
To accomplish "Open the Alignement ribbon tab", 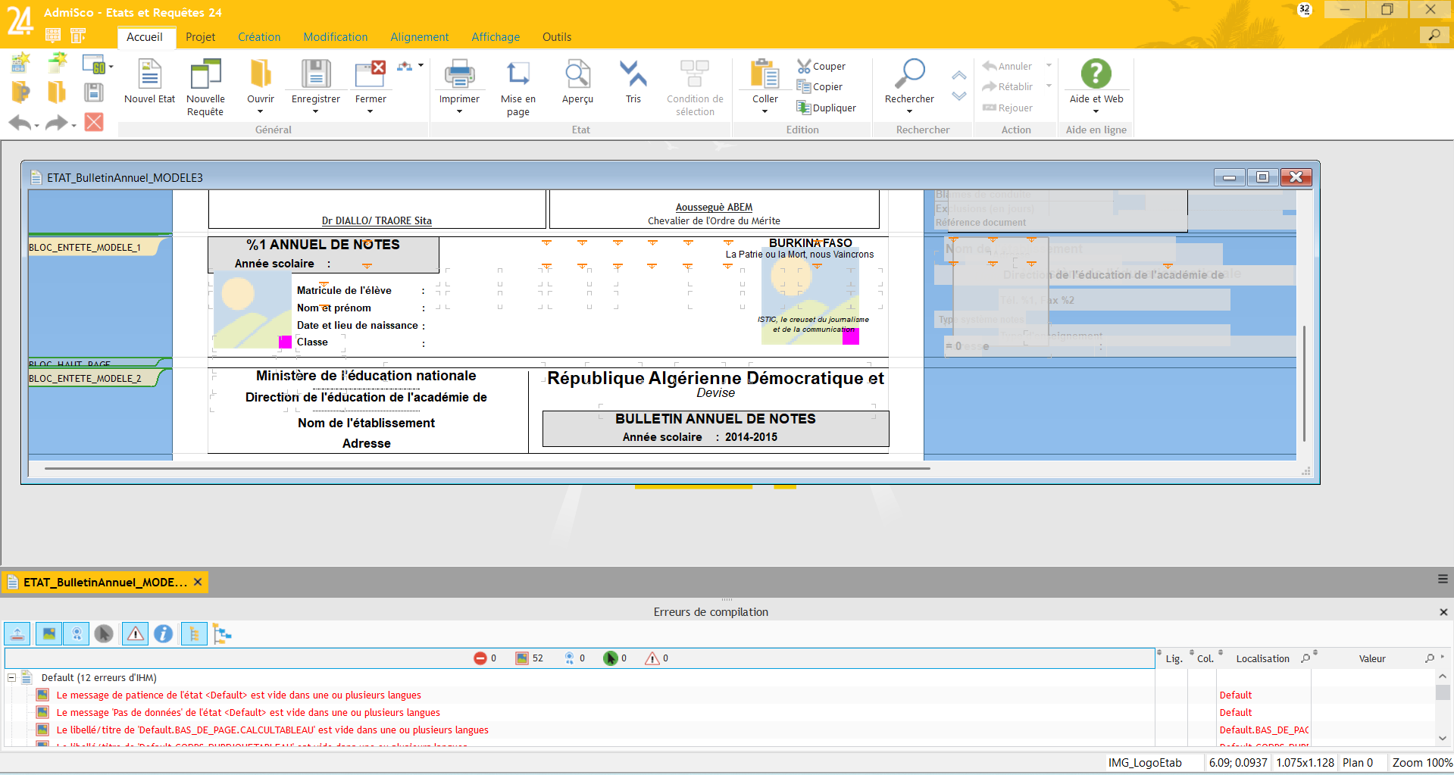I will point(419,37).
